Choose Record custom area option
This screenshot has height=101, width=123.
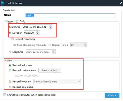(10, 70)
